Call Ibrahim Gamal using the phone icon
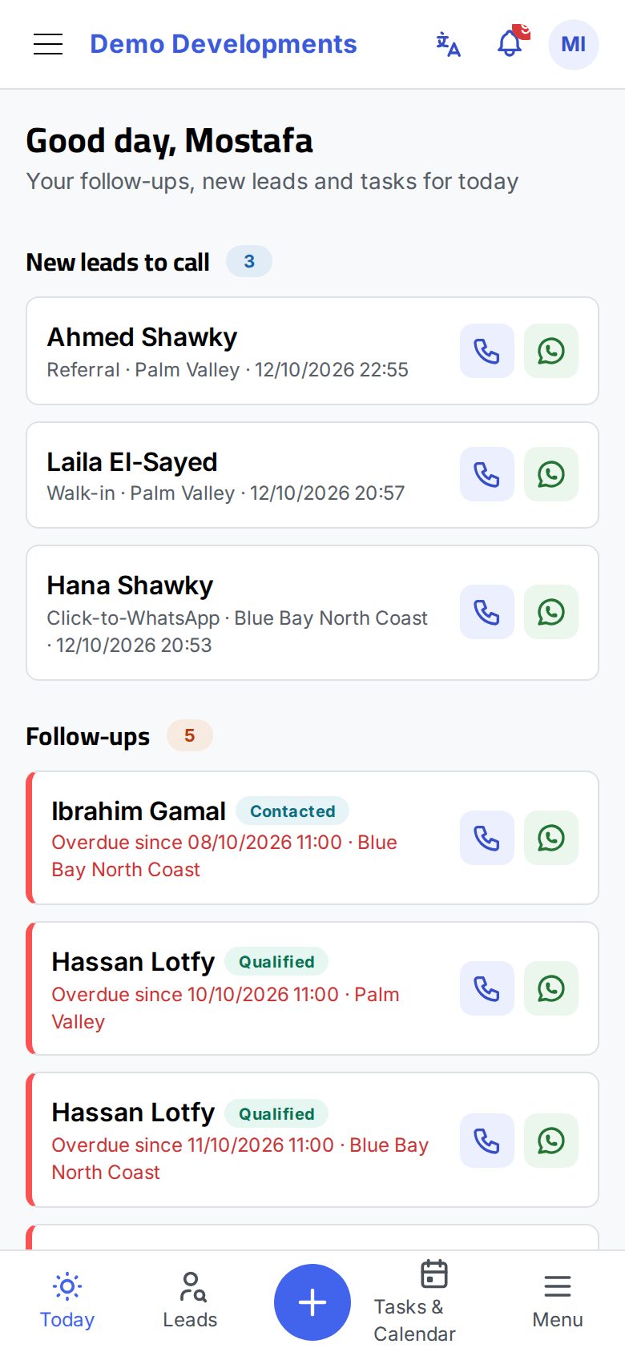Viewport: 625px width, 1352px height. (x=487, y=838)
